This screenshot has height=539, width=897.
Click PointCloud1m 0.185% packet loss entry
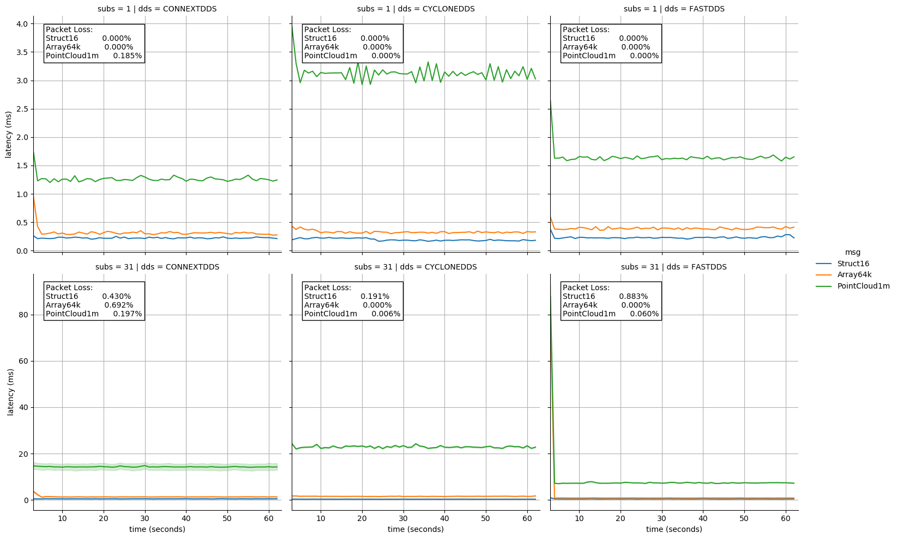click(94, 56)
